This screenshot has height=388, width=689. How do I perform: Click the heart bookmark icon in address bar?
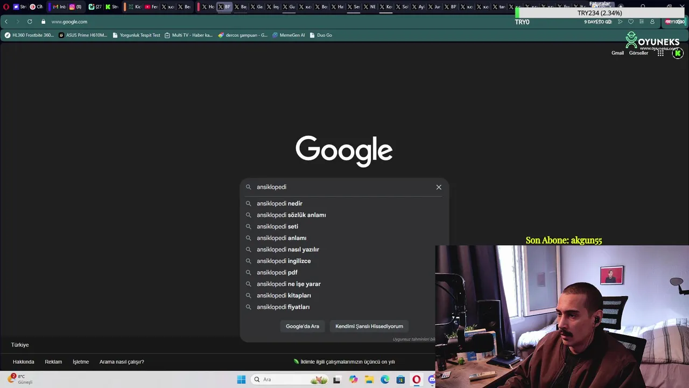pyautogui.click(x=631, y=22)
